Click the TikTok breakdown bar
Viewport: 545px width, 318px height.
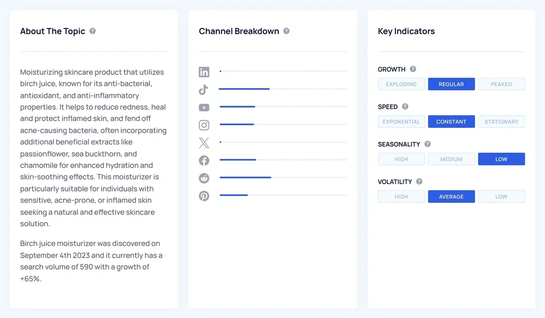tap(244, 89)
